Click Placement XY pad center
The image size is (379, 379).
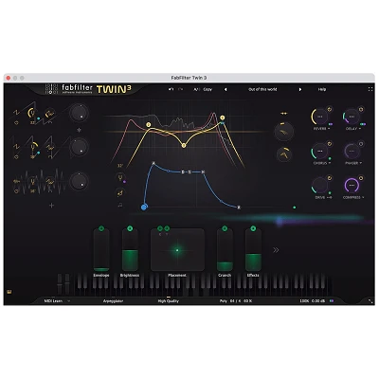coord(177,250)
